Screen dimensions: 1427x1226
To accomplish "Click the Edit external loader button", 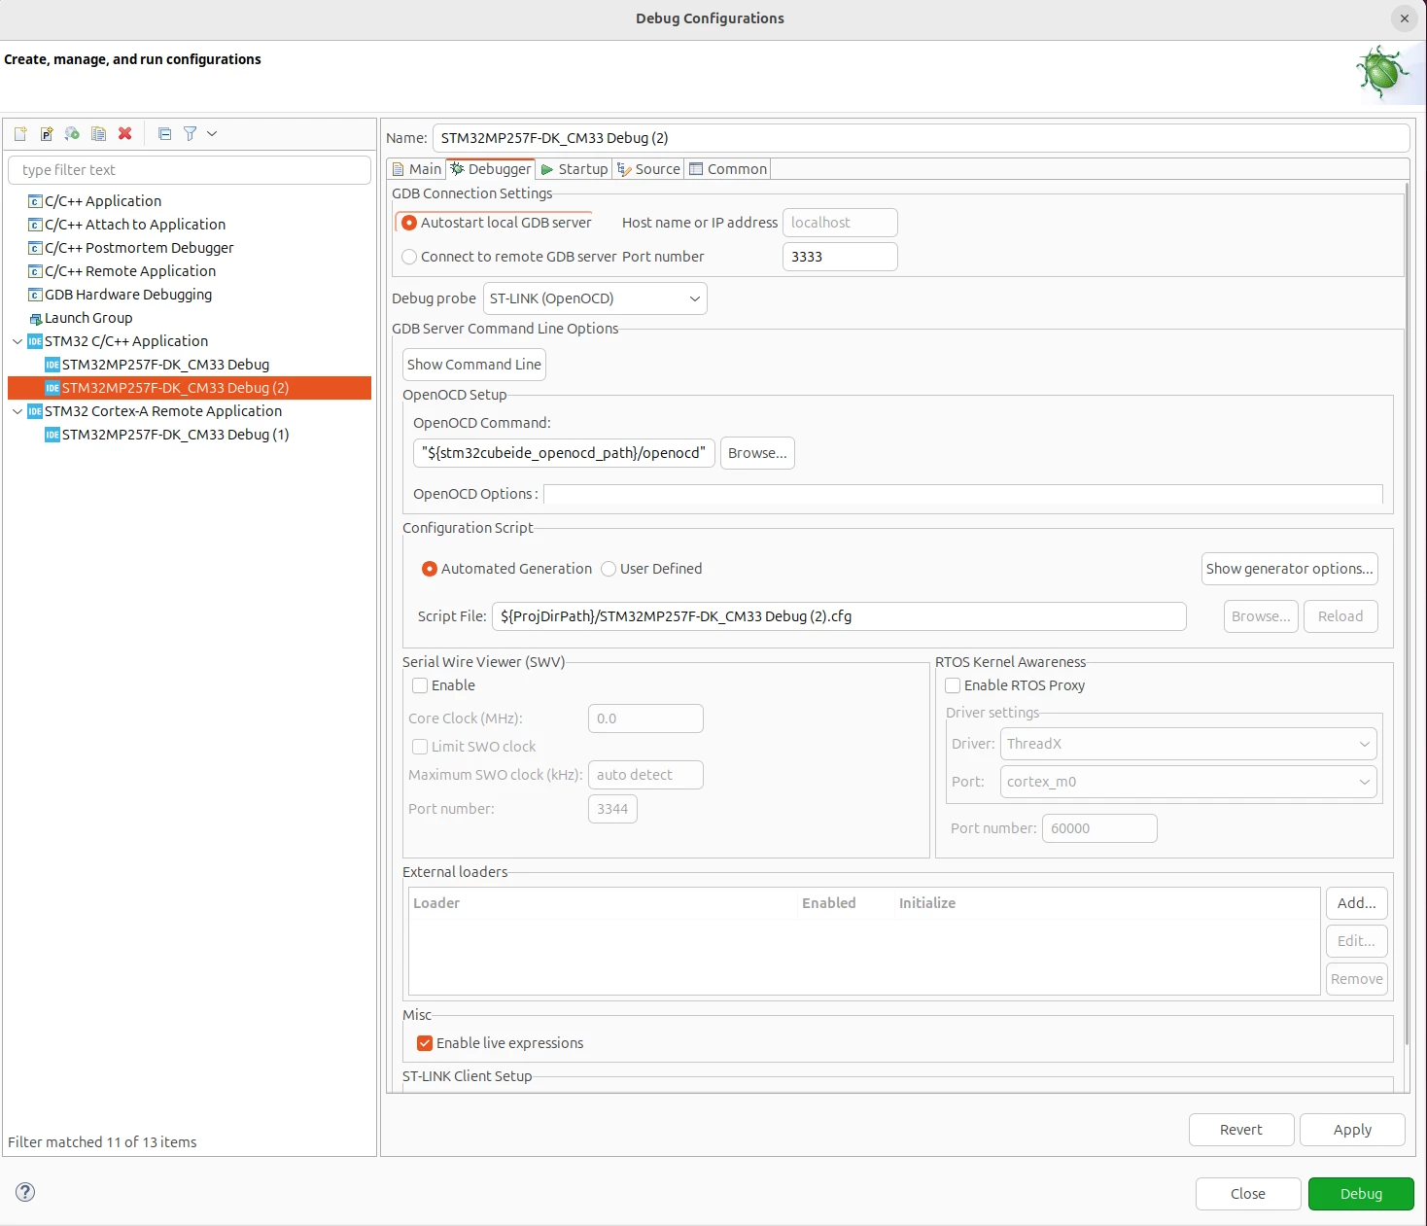I will tap(1356, 941).
